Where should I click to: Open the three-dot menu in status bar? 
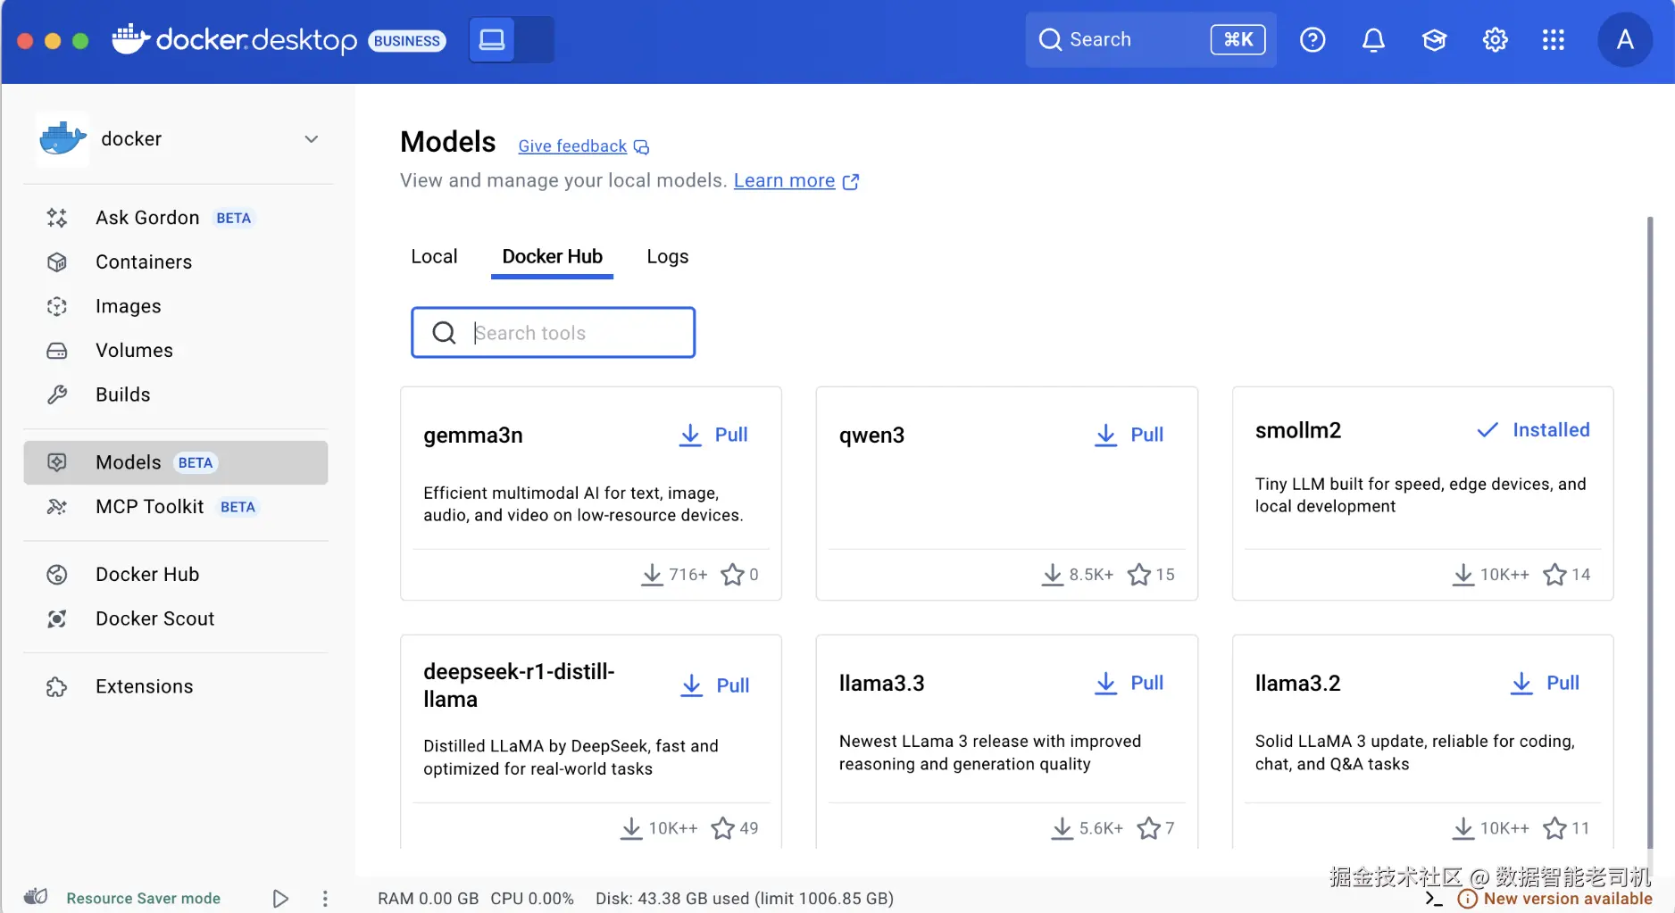[x=325, y=899]
